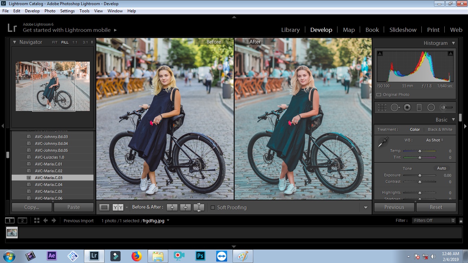Screen dimensions: 468x263
Task: Select the Spot Removal tool
Action: pos(395,108)
